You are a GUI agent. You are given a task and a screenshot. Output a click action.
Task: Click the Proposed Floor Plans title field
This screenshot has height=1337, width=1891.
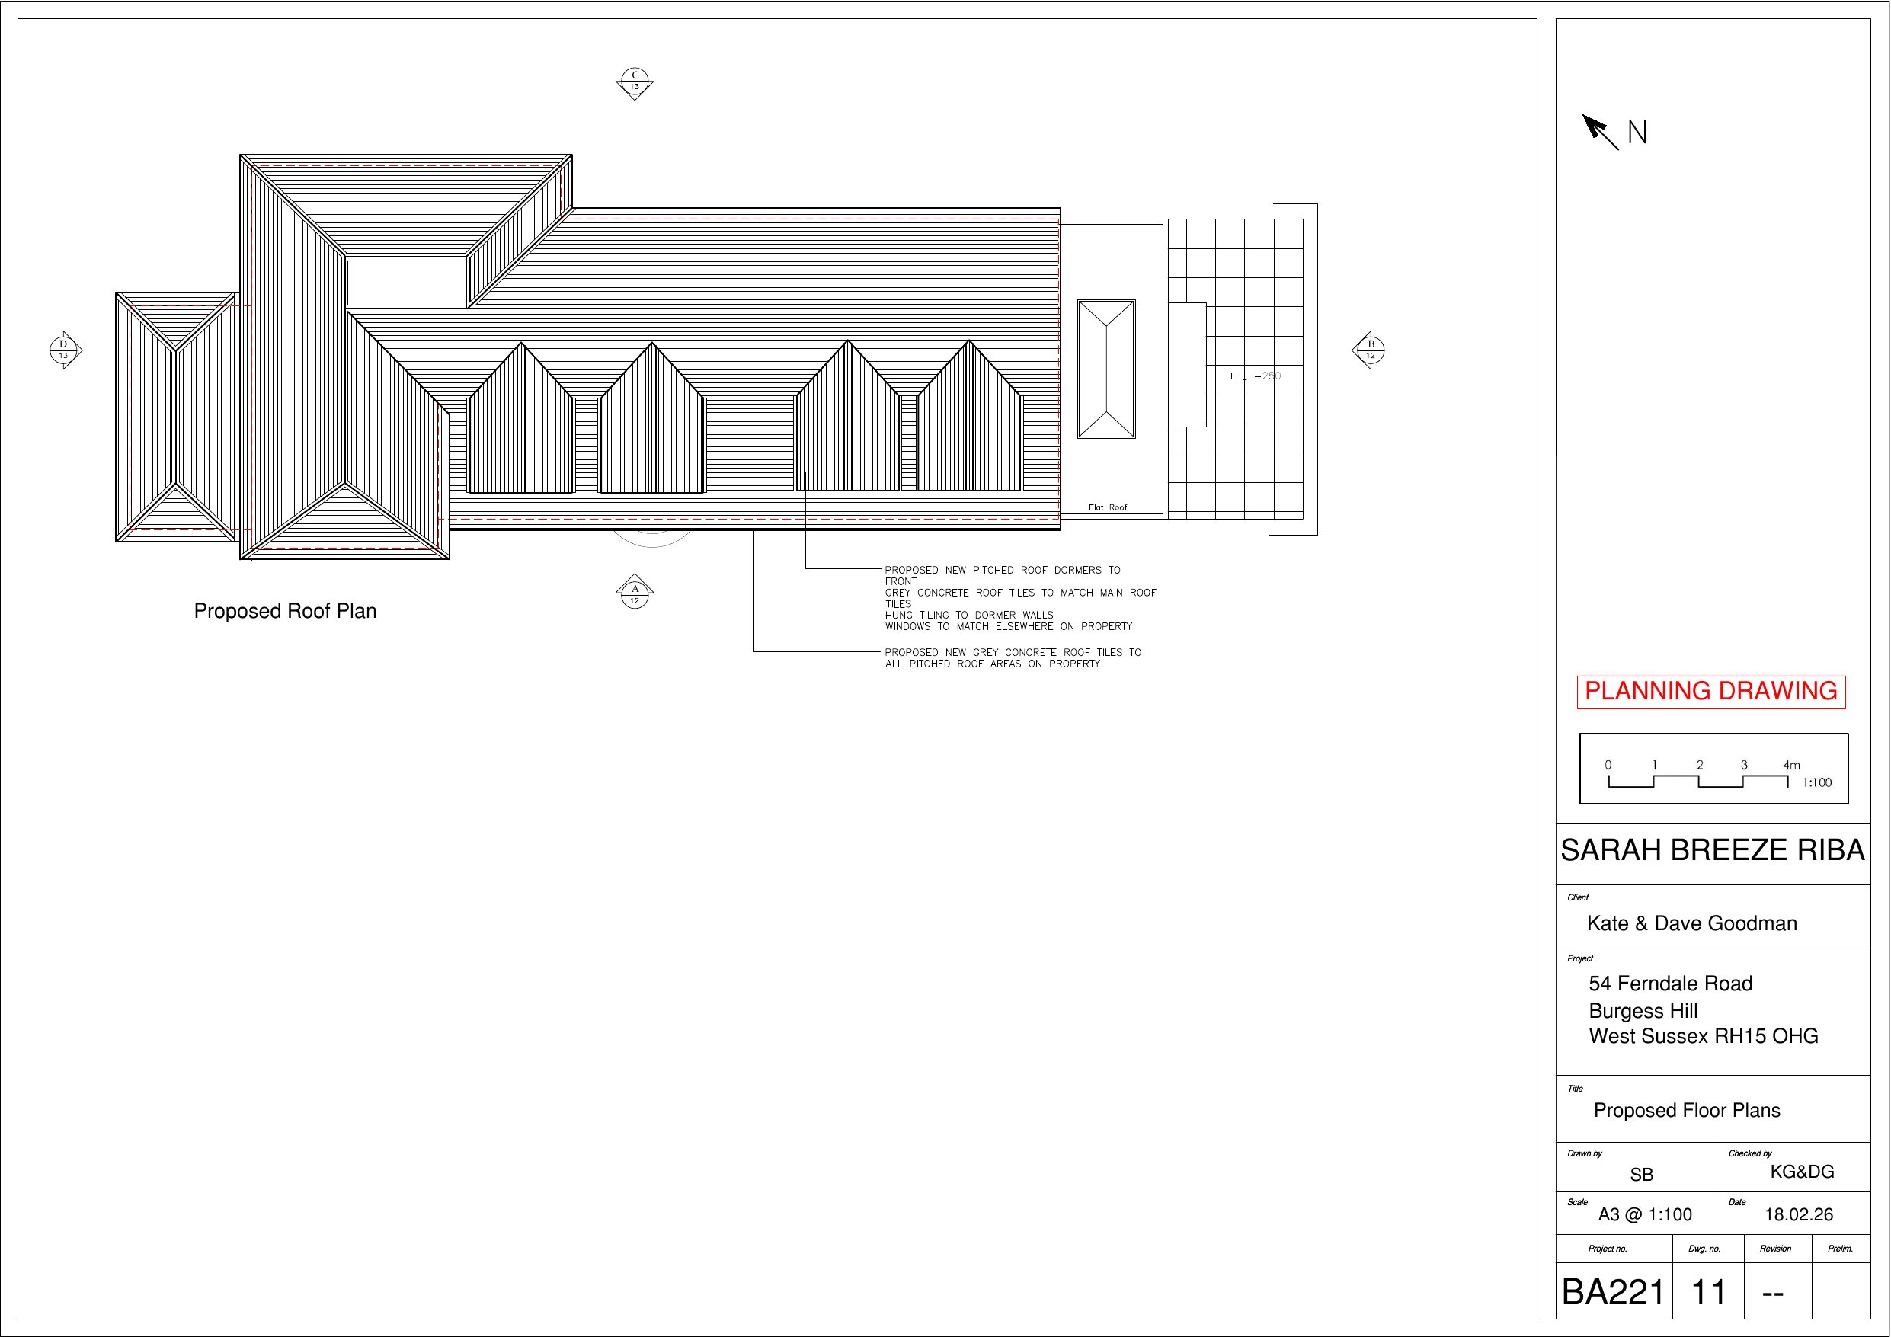pos(1687,1111)
